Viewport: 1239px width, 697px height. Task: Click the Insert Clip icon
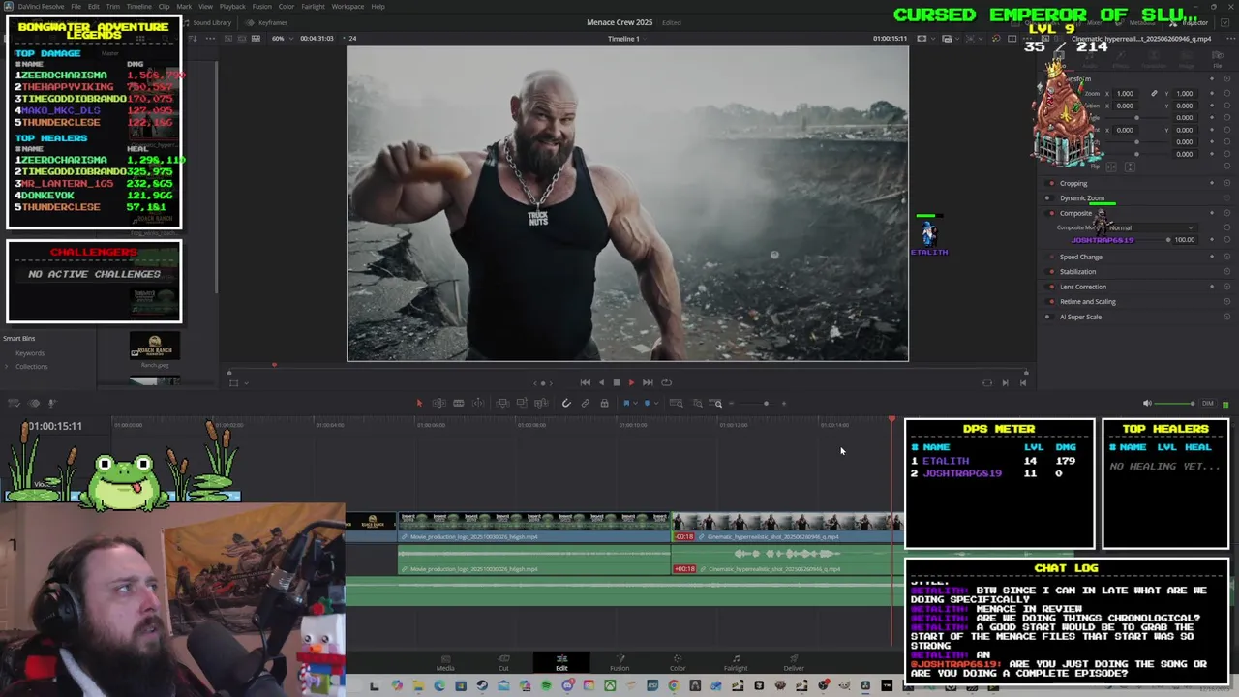click(501, 403)
